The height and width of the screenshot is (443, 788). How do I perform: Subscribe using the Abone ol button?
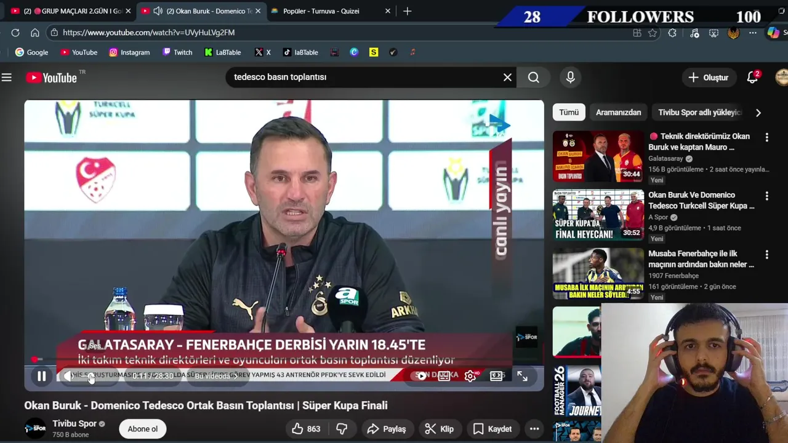pos(142,429)
